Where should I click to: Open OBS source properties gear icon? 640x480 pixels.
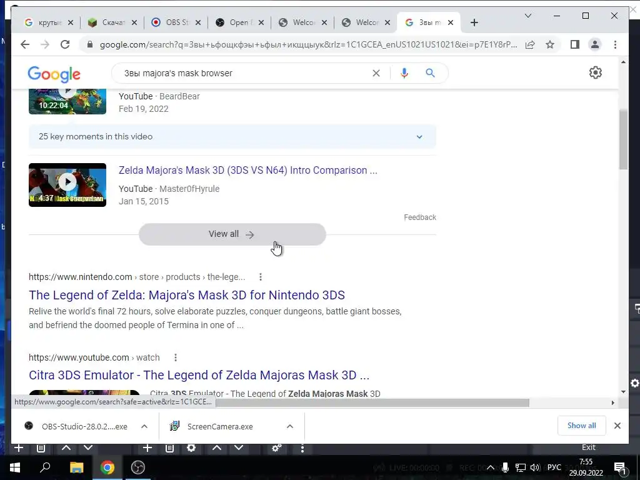coord(191,447)
